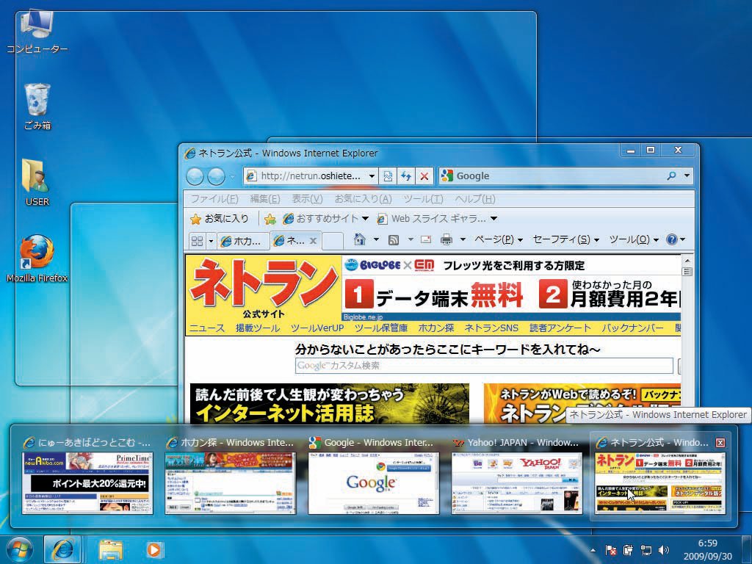752x564 pixels.
Task: Click the Print icon in command bar
Action: [x=446, y=239]
